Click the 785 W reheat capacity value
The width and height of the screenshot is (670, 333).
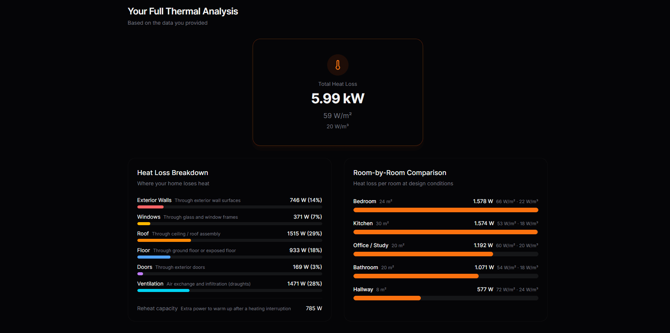coord(314,308)
